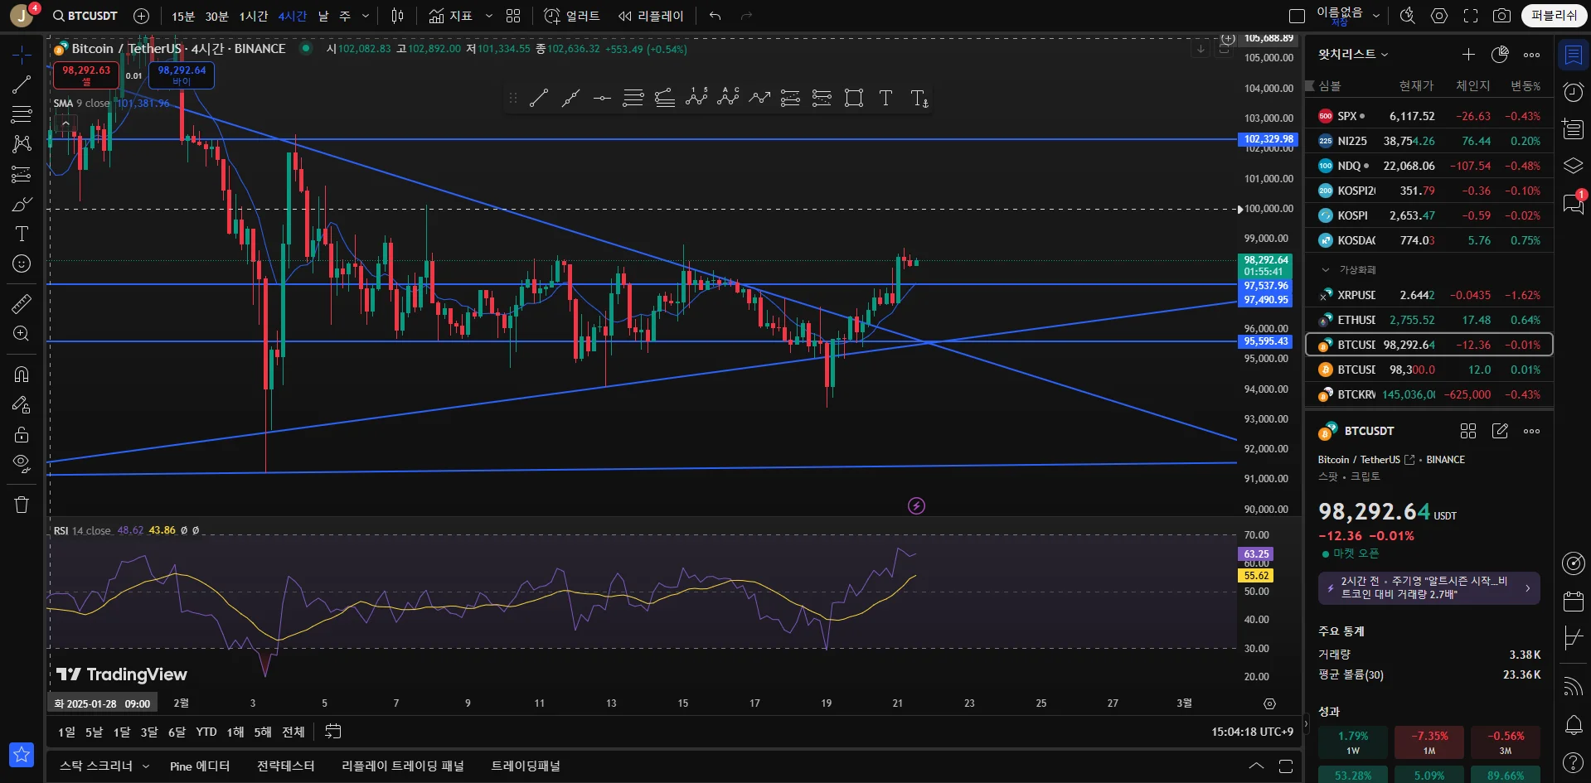Select the text tool in left toolbar

point(22,234)
